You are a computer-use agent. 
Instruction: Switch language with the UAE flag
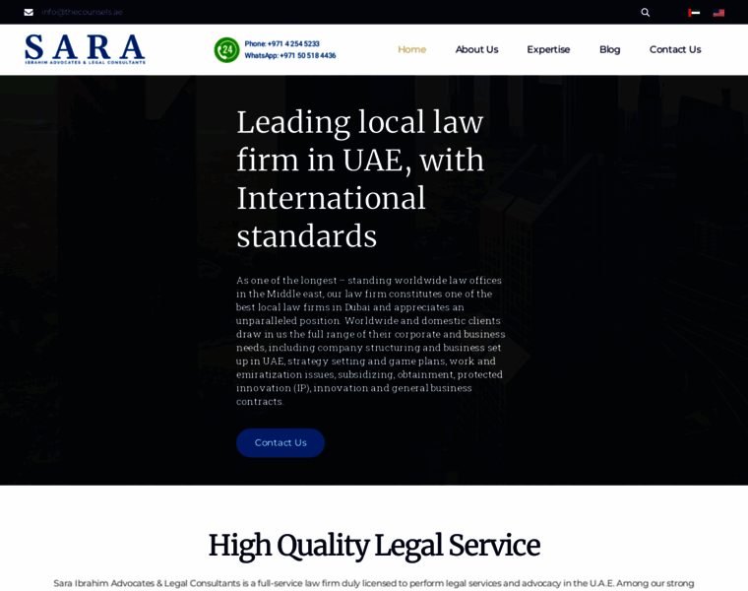point(694,13)
